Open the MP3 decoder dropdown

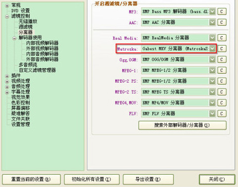pos(212,11)
